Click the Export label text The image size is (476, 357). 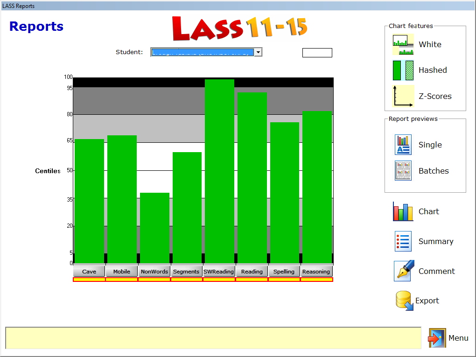[x=427, y=301]
